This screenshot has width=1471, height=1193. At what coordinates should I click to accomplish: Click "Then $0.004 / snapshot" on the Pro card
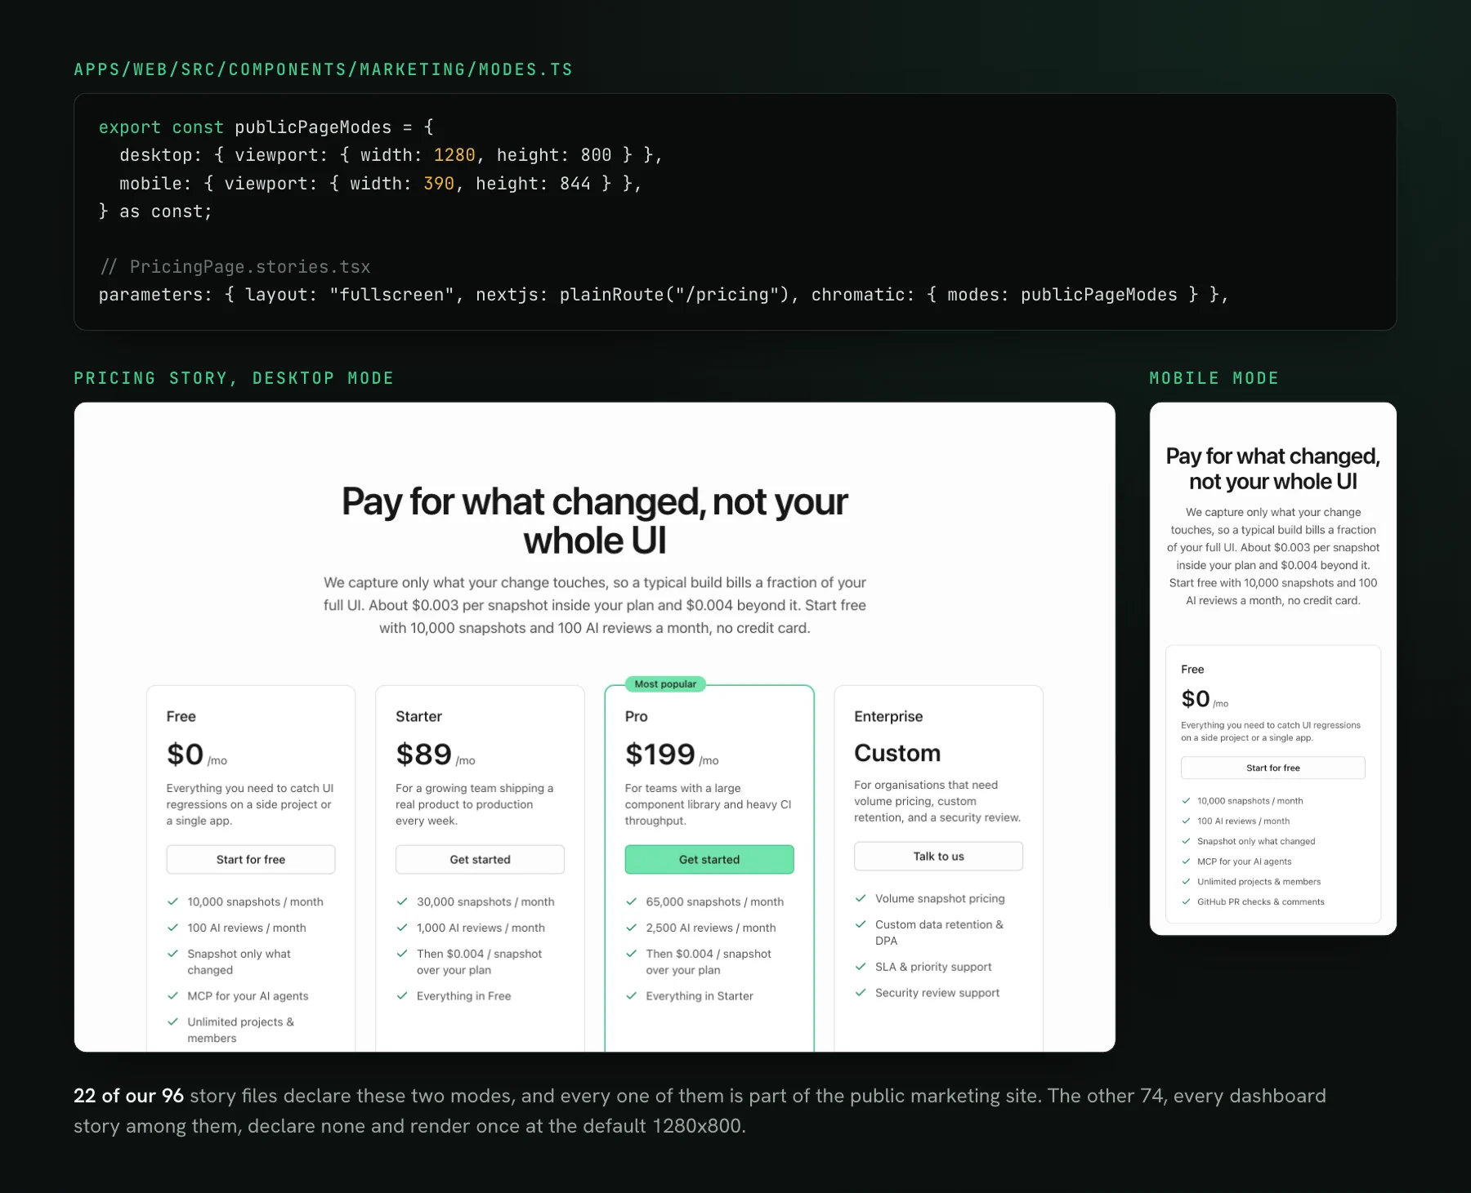click(x=709, y=954)
